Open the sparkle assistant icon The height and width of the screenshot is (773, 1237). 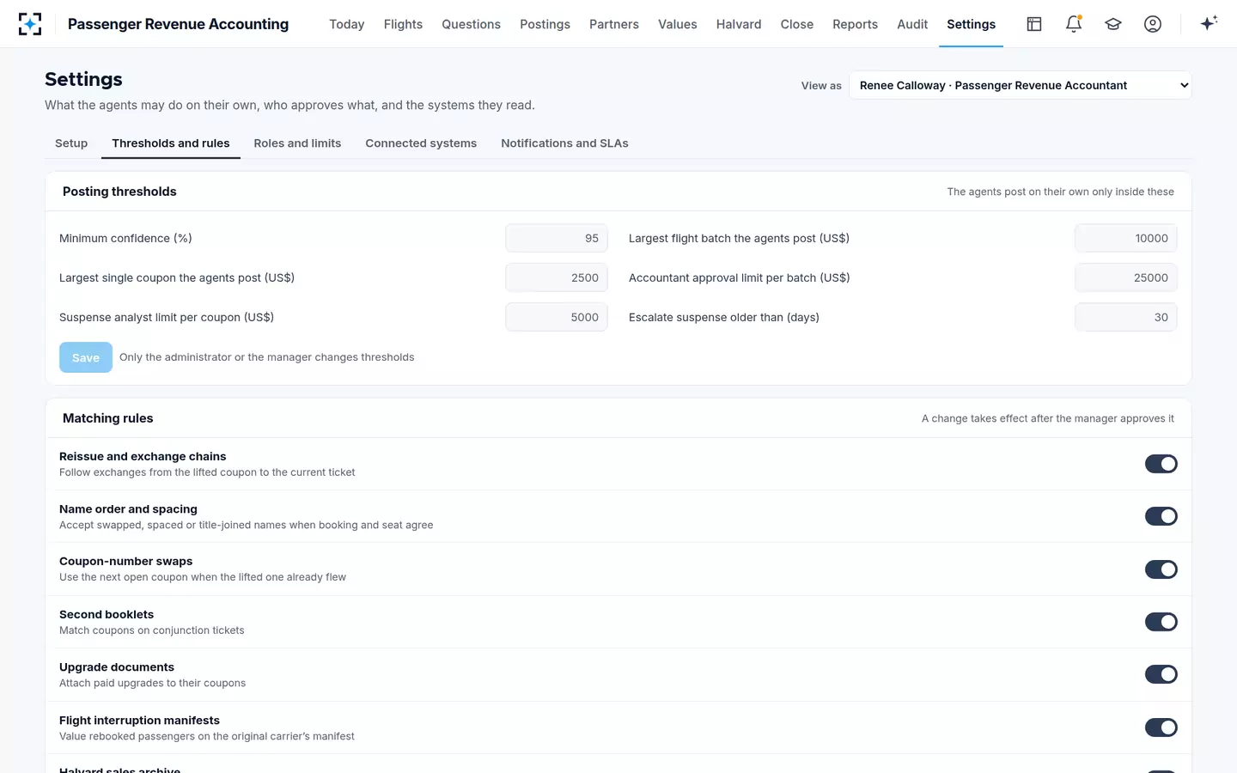pyautogui.click(x=1209, y=24)
